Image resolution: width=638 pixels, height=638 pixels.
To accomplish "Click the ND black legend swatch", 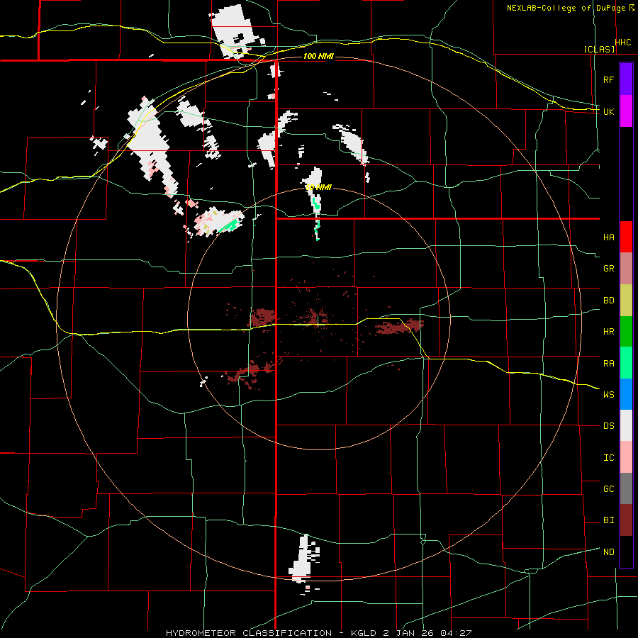I will click(626, 552).
